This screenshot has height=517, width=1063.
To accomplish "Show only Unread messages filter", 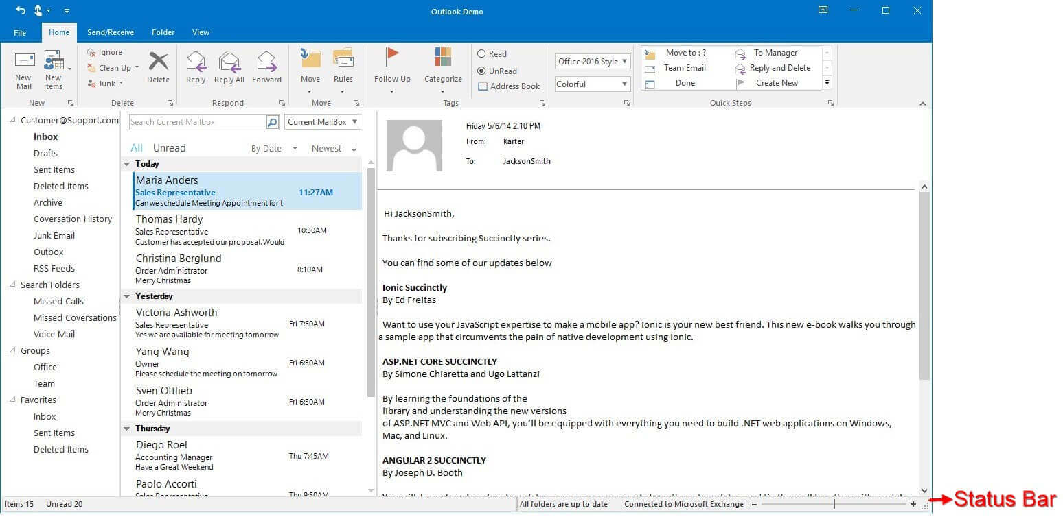I will click(169, 148).
